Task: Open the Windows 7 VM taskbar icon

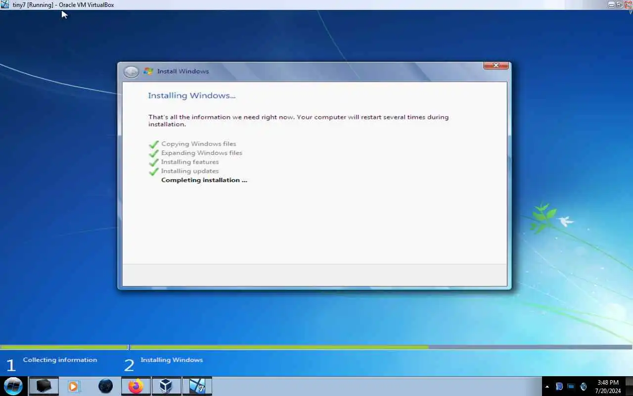Action: pyautogui.click(x=197, y=386)
